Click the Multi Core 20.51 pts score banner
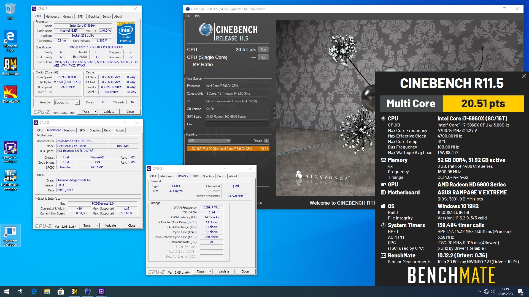The width and height of the screenshot is (529, 297). click(452, 104)
